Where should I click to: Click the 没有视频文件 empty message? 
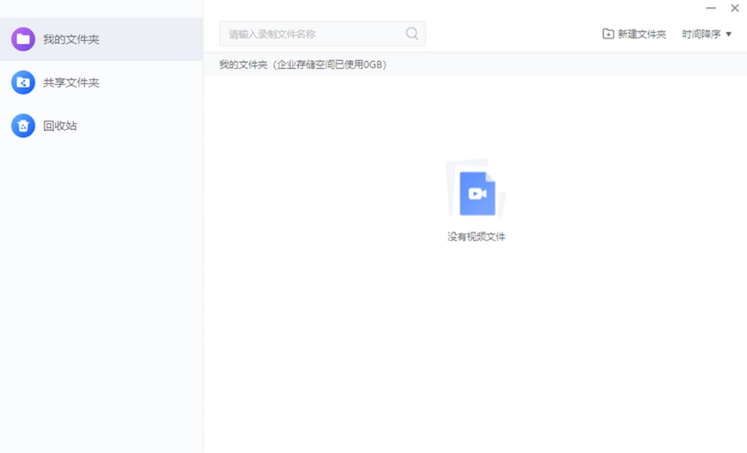point(476,236)
